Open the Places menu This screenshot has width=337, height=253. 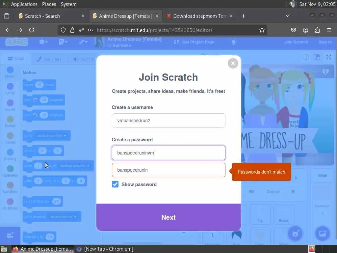[x=49, y=4]
